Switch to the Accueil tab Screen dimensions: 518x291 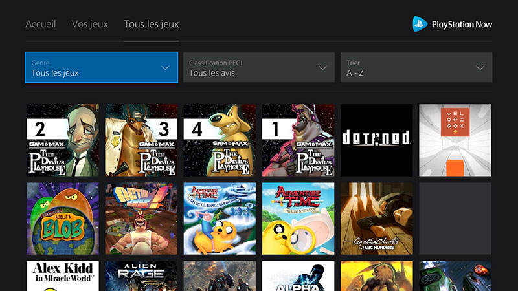[x=41, y=24]
